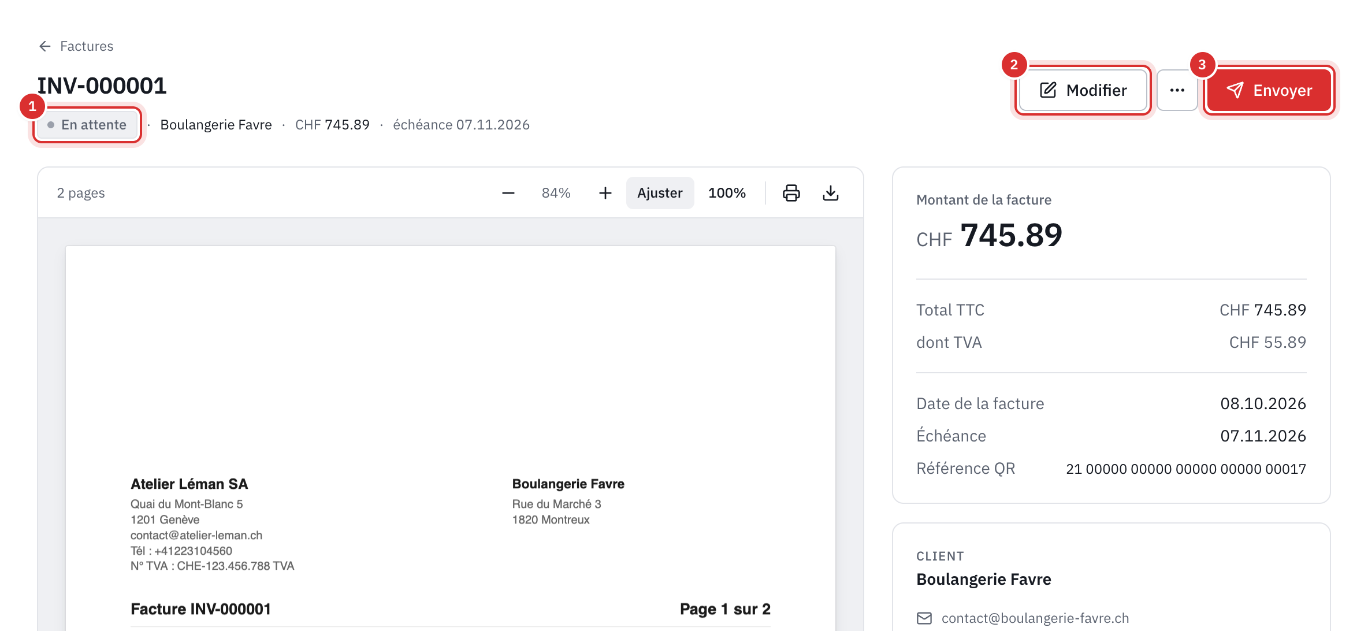The image size is (1368, 631).
Task: Click the En attente status badge
Action: pos(87,125)
